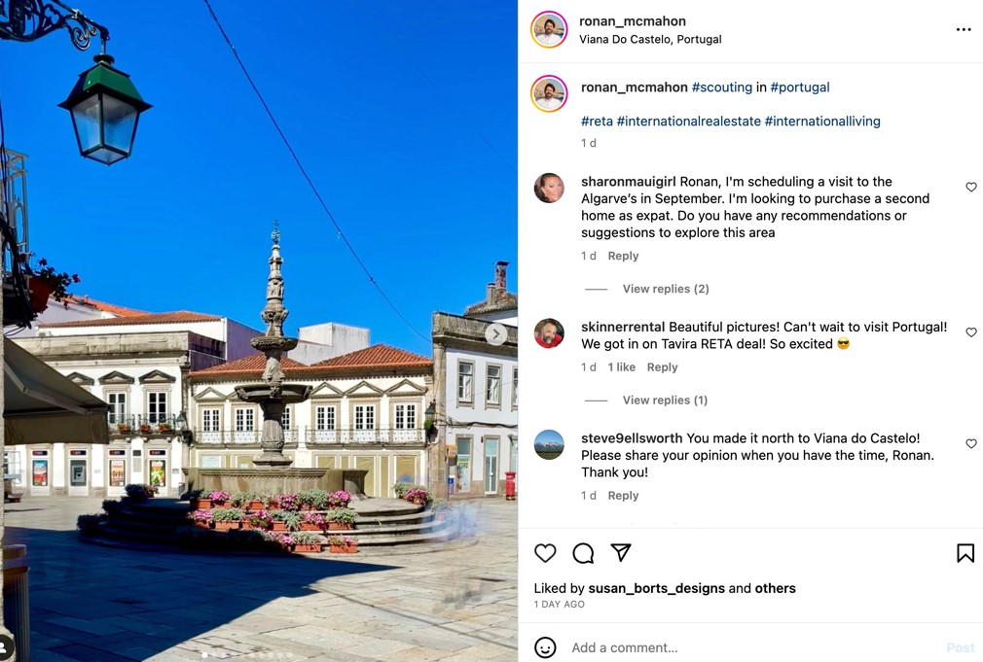Open comments via the speech bubble icon

[x=583, y=552]
